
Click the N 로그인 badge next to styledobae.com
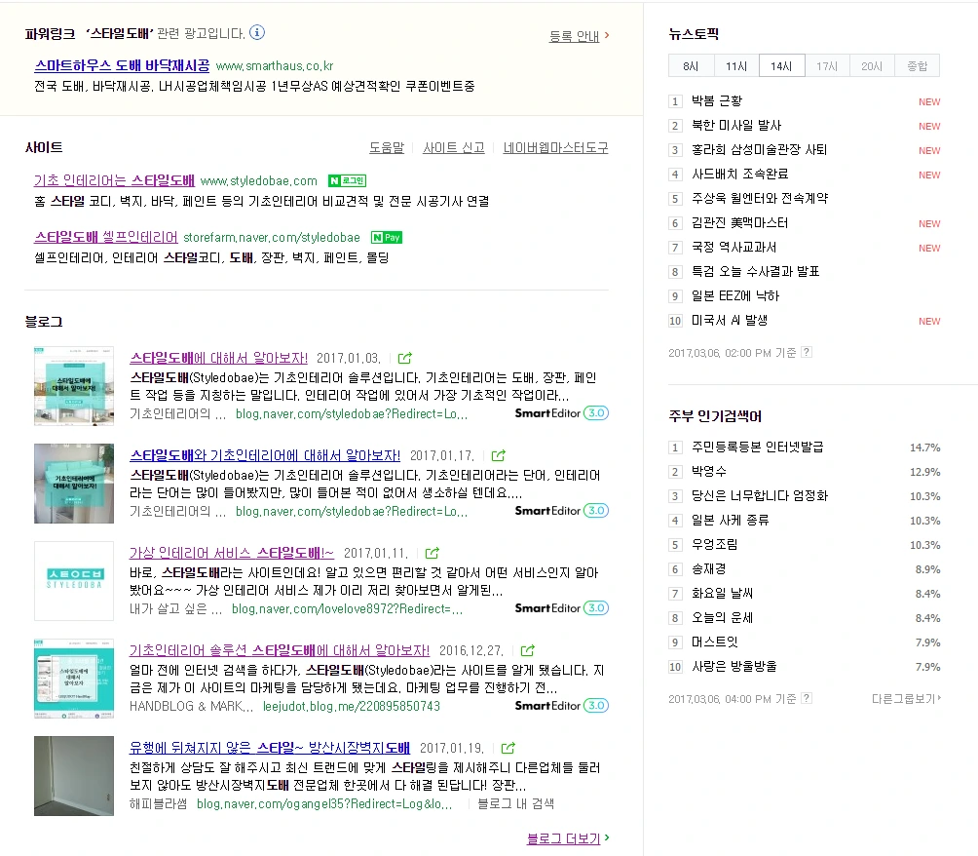347,181
